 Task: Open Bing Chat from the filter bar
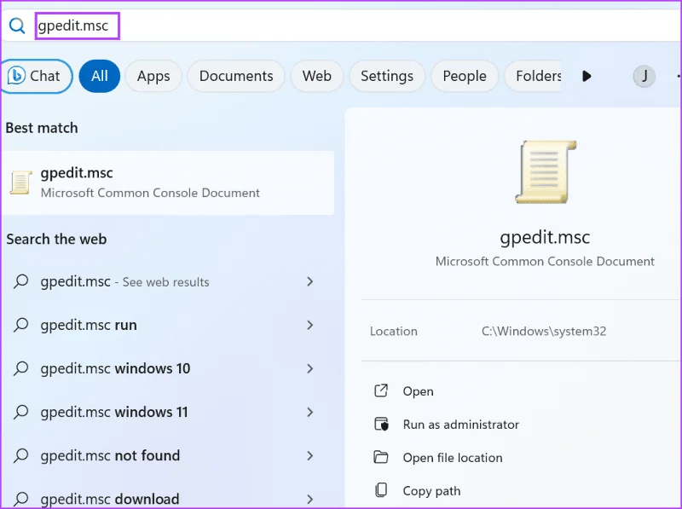pos(35,76)
